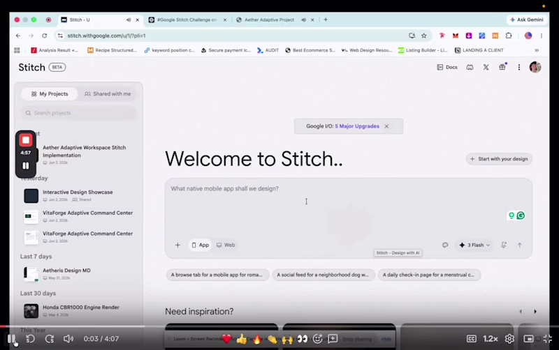559x350 pixels.
Task: Choose the browse tab for mobile app suggestion
Action: coord(217,275)
